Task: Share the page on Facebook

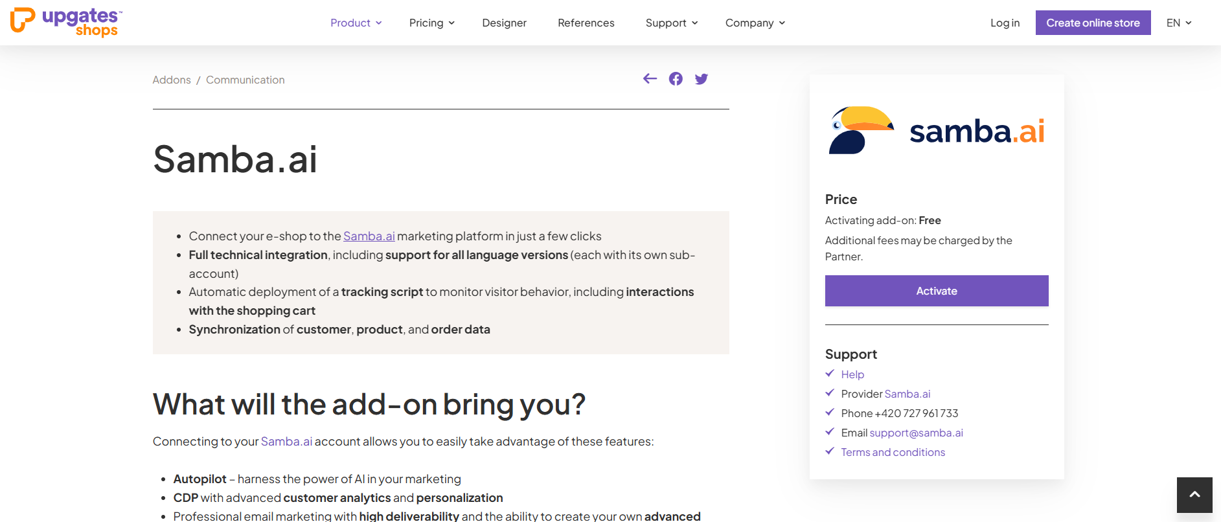Action: [676, 79]
